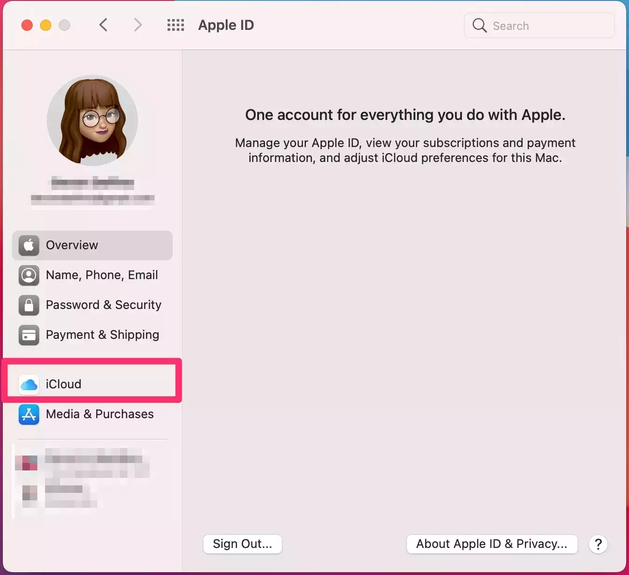The height and width of the screenshot is (575, 629).
Task: Click the Memoji profile picture
Action: [92, 120]
